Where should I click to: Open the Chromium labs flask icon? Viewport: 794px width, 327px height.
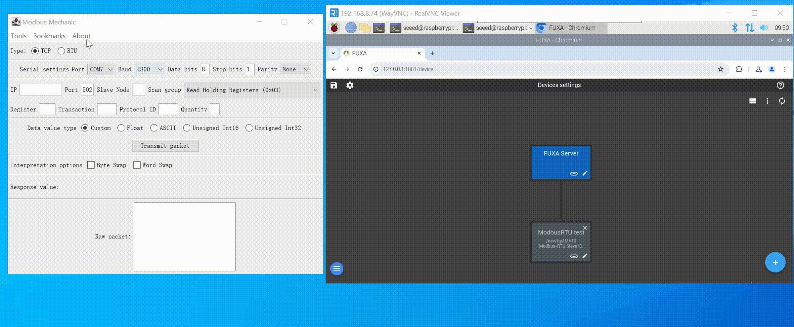pyautogui.click(x=759, y=69)
